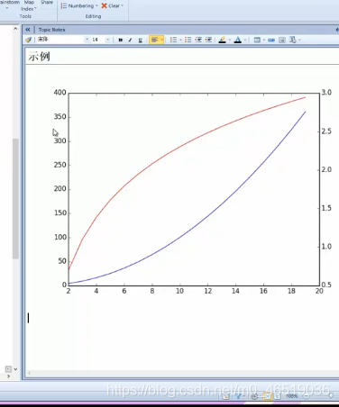The height and width of the screenshot is (407, 339).
Task: Click the scroll-up arrow of left pane
Action: tap(15, 29)
